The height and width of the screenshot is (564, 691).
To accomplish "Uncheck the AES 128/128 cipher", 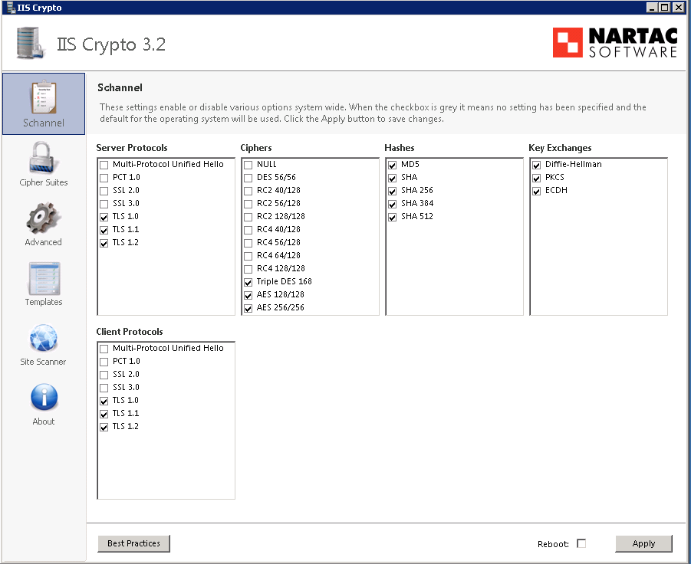I will (x=248, y=296).
